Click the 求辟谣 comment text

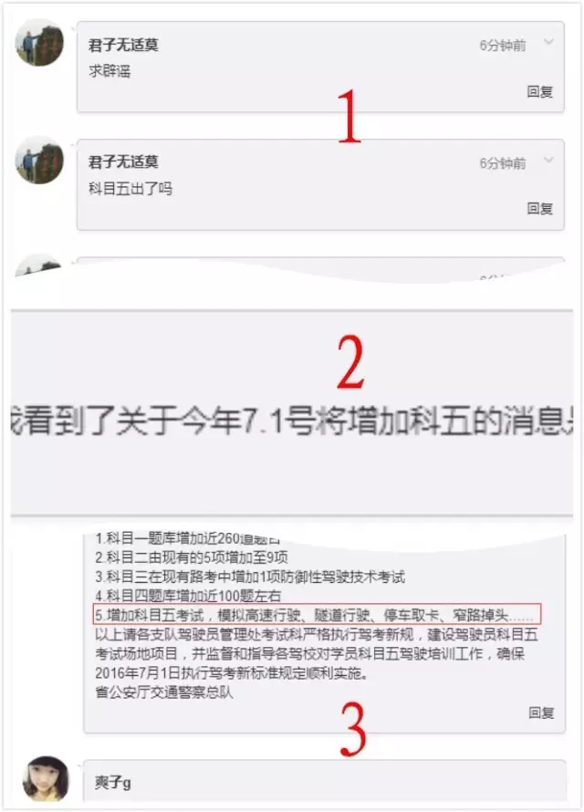pos(109,71)
